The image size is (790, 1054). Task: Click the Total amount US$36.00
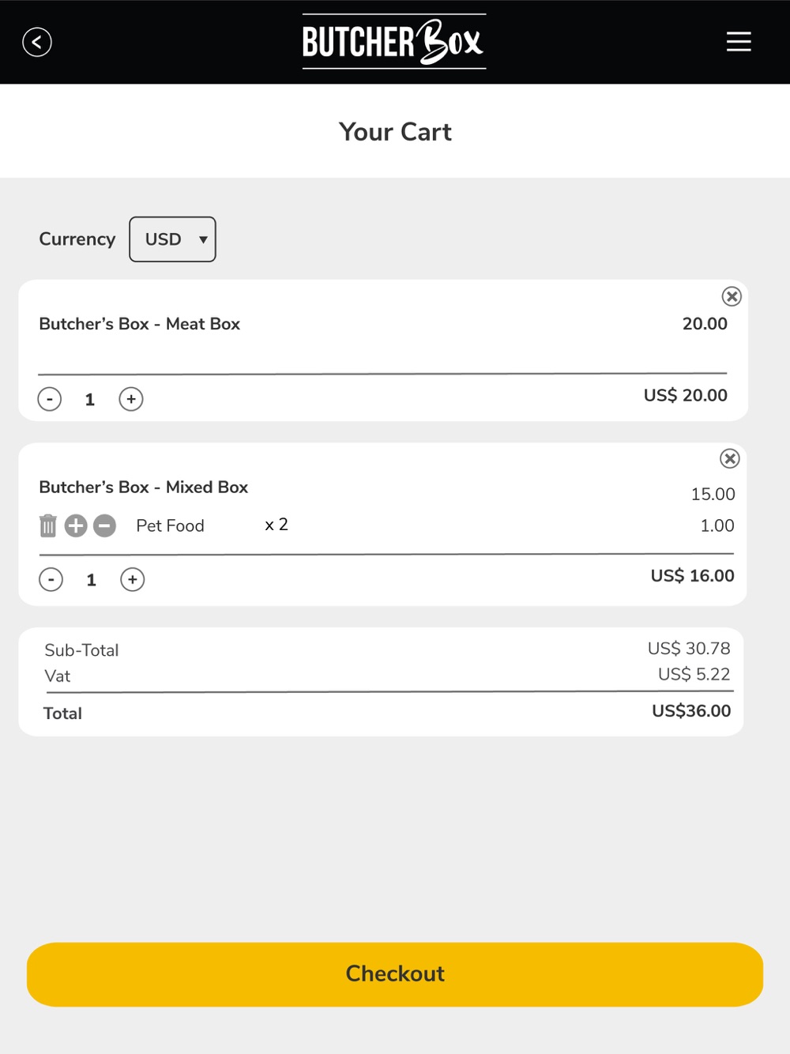click(x=691, y=711)
